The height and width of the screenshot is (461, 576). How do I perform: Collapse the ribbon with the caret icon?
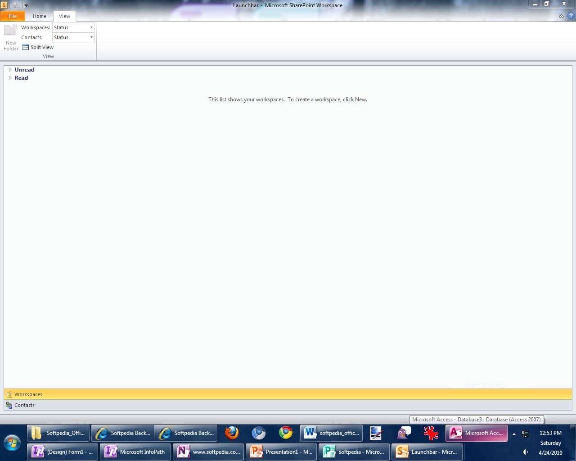click(561, 16)
